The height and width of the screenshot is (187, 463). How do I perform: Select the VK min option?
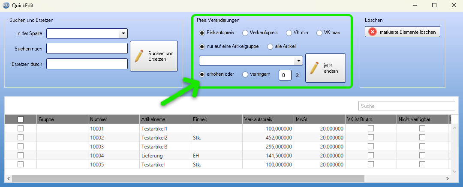coord(289,33)
